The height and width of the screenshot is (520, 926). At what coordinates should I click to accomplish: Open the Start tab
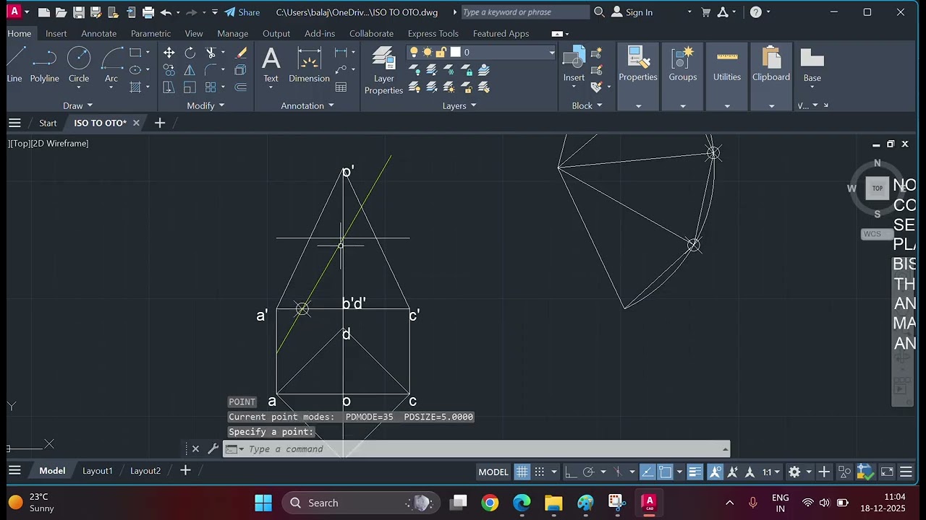click(x=48, y=123)
